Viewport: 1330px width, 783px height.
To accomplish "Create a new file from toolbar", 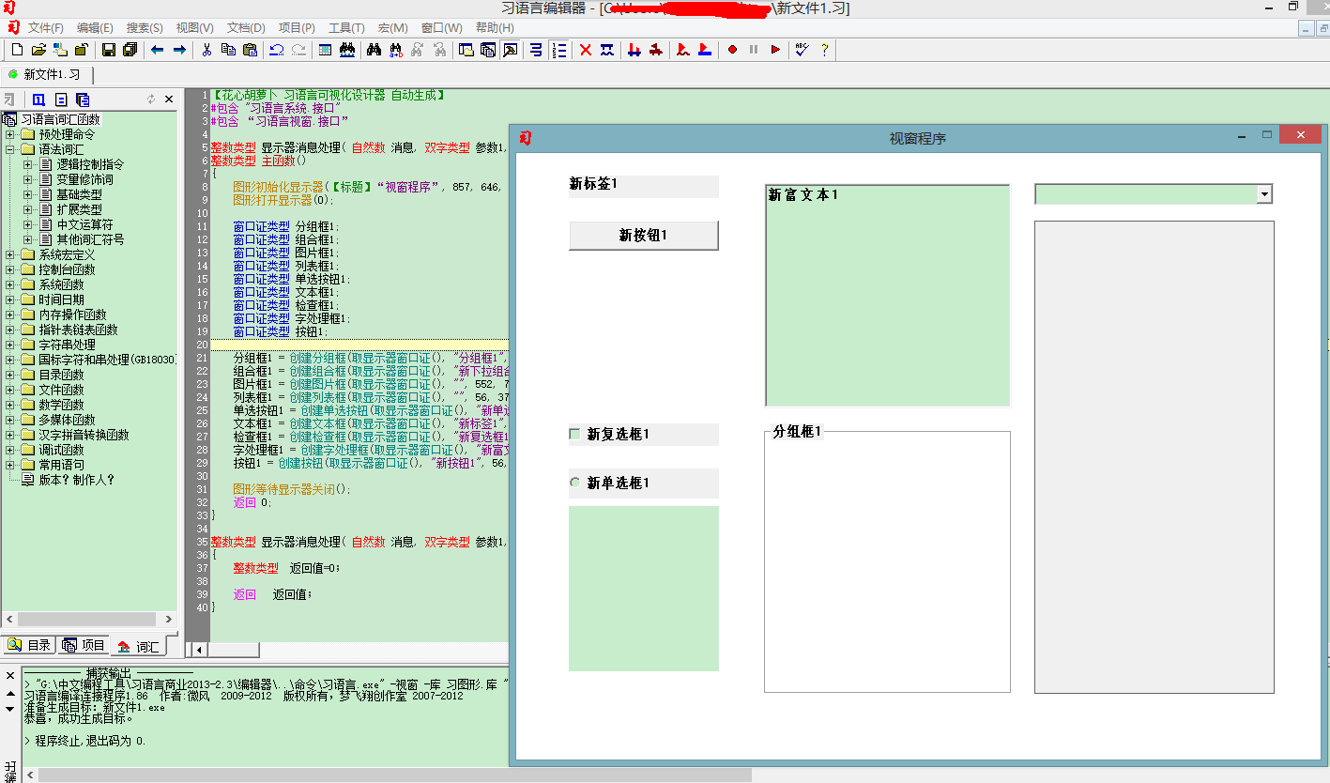I will pos(17,50).
